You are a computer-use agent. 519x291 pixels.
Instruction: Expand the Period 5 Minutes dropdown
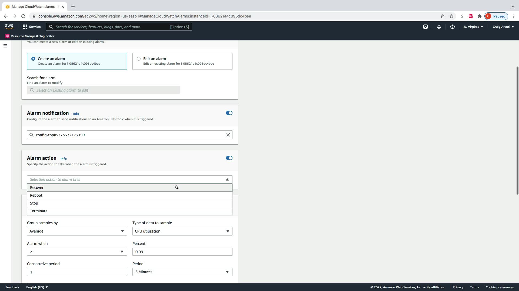coord(182,272)
